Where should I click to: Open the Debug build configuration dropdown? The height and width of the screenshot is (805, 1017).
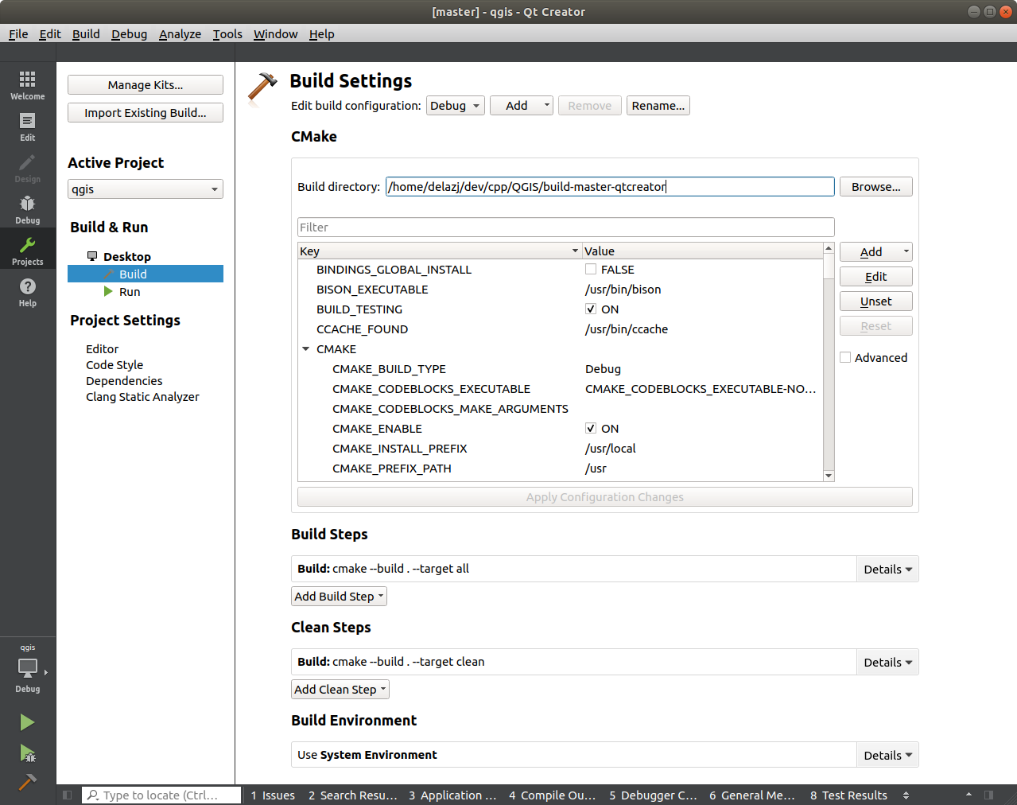coord(456,106)
